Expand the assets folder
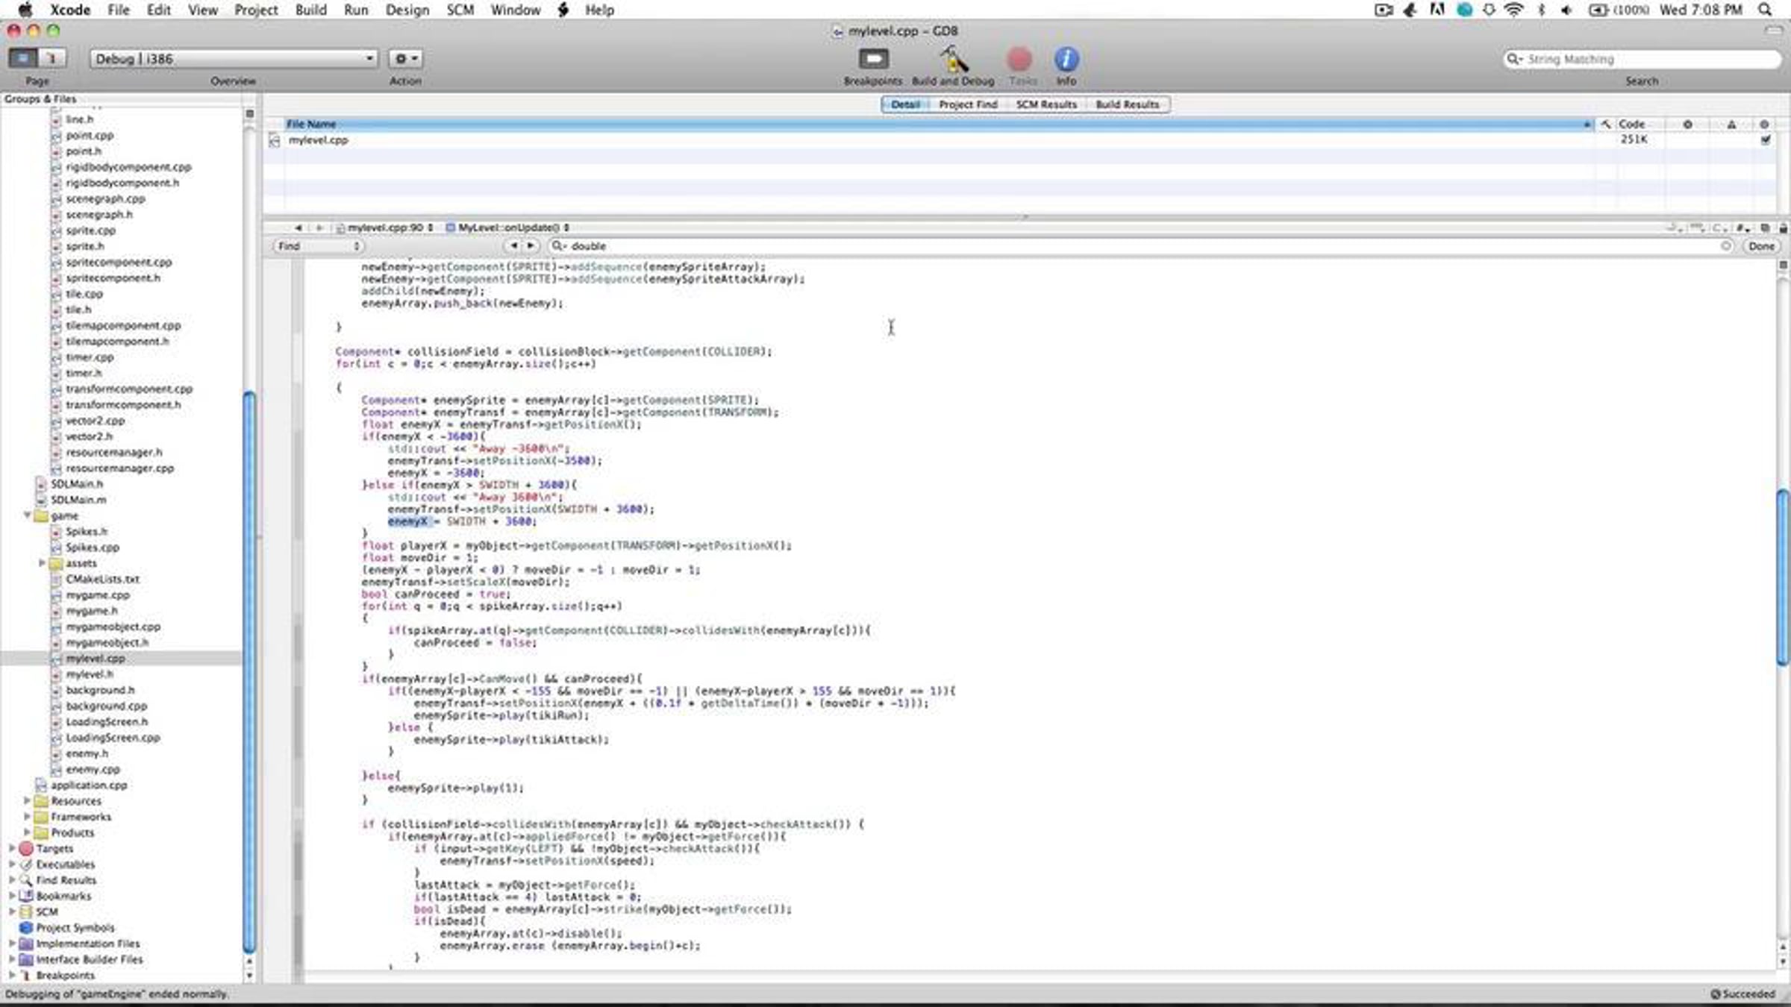 pyautogui.click(x=42, y=563)
